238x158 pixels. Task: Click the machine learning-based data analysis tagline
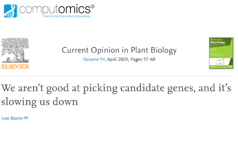point(67,16)
